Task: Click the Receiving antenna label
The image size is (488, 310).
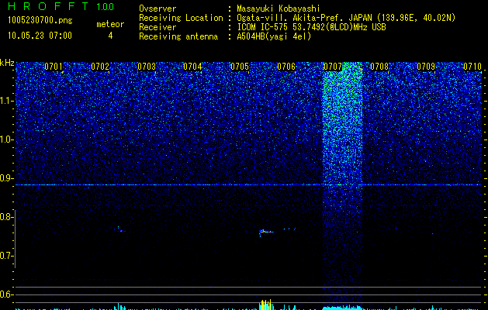Action: coord(178,36)
